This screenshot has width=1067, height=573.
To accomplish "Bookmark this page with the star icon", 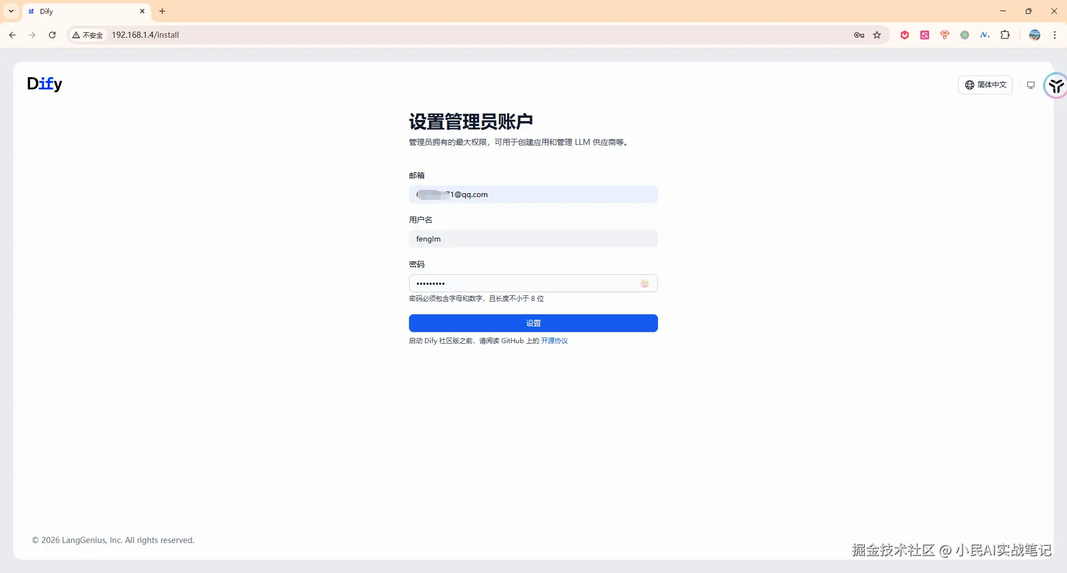I will click(877, 35).
